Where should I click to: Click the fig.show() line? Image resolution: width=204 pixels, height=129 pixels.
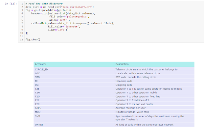(33, 40)
